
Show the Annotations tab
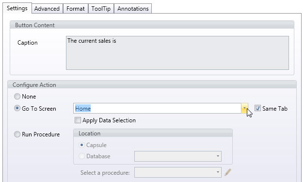point(133,9)
